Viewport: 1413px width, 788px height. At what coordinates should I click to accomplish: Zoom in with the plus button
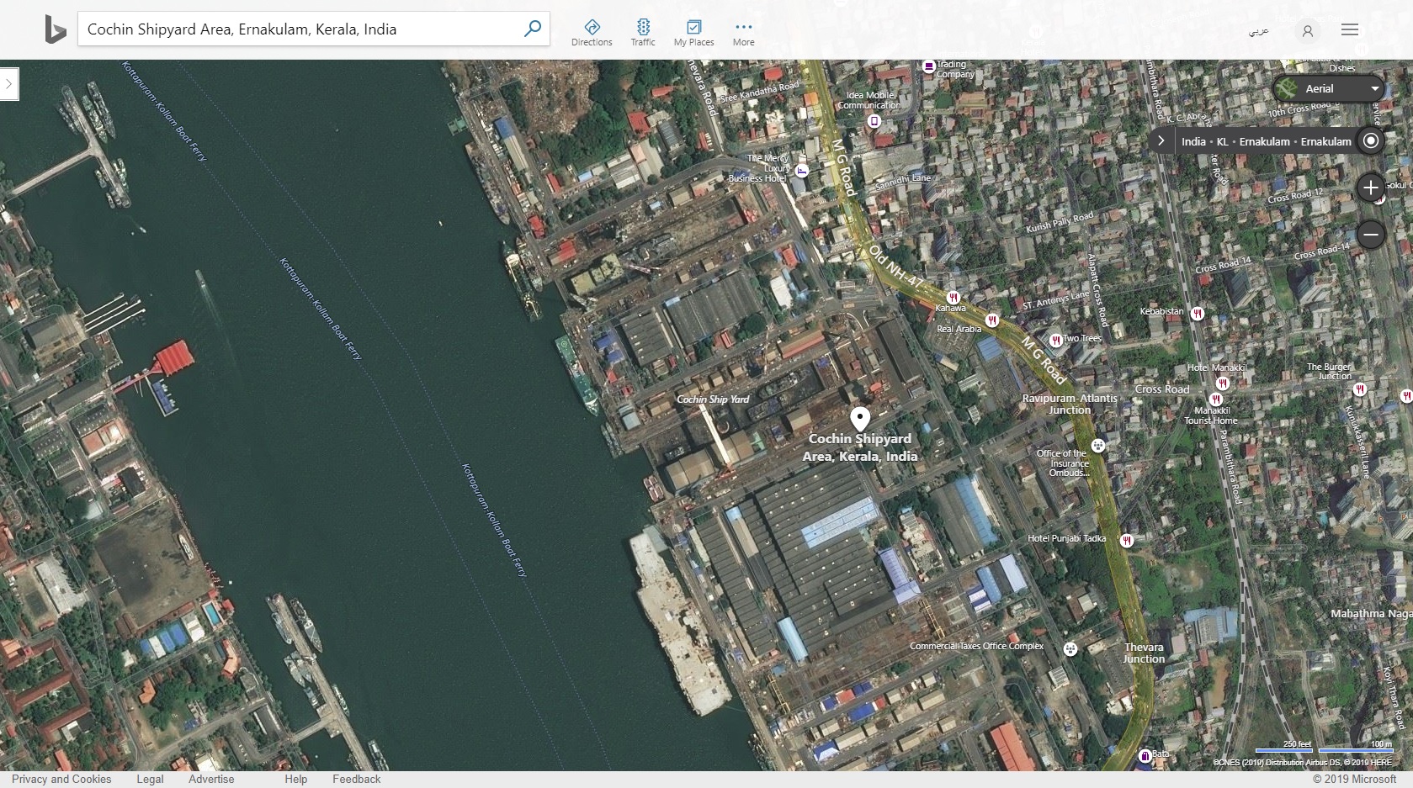pyautogui.click(x=1371, y=188)
